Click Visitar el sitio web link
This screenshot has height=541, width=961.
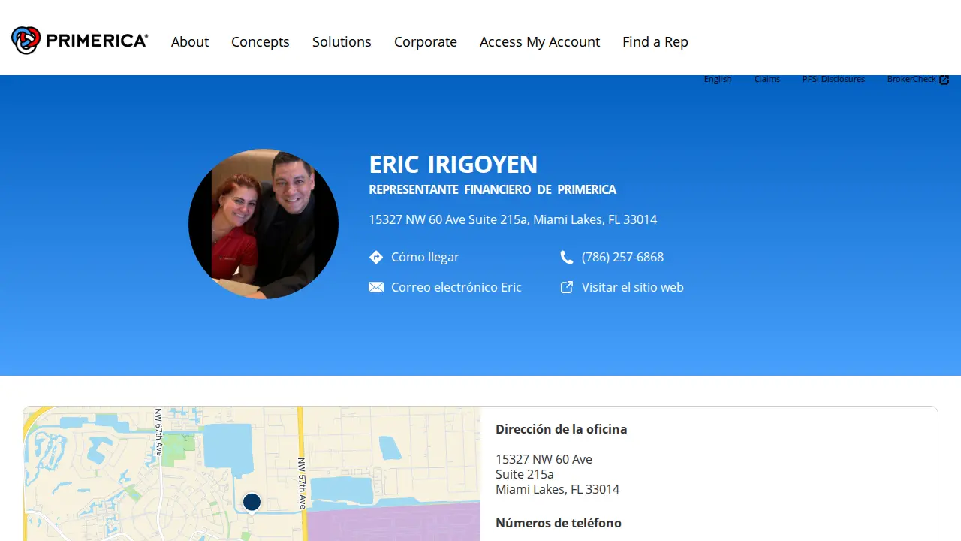click(x=633, y=287)
